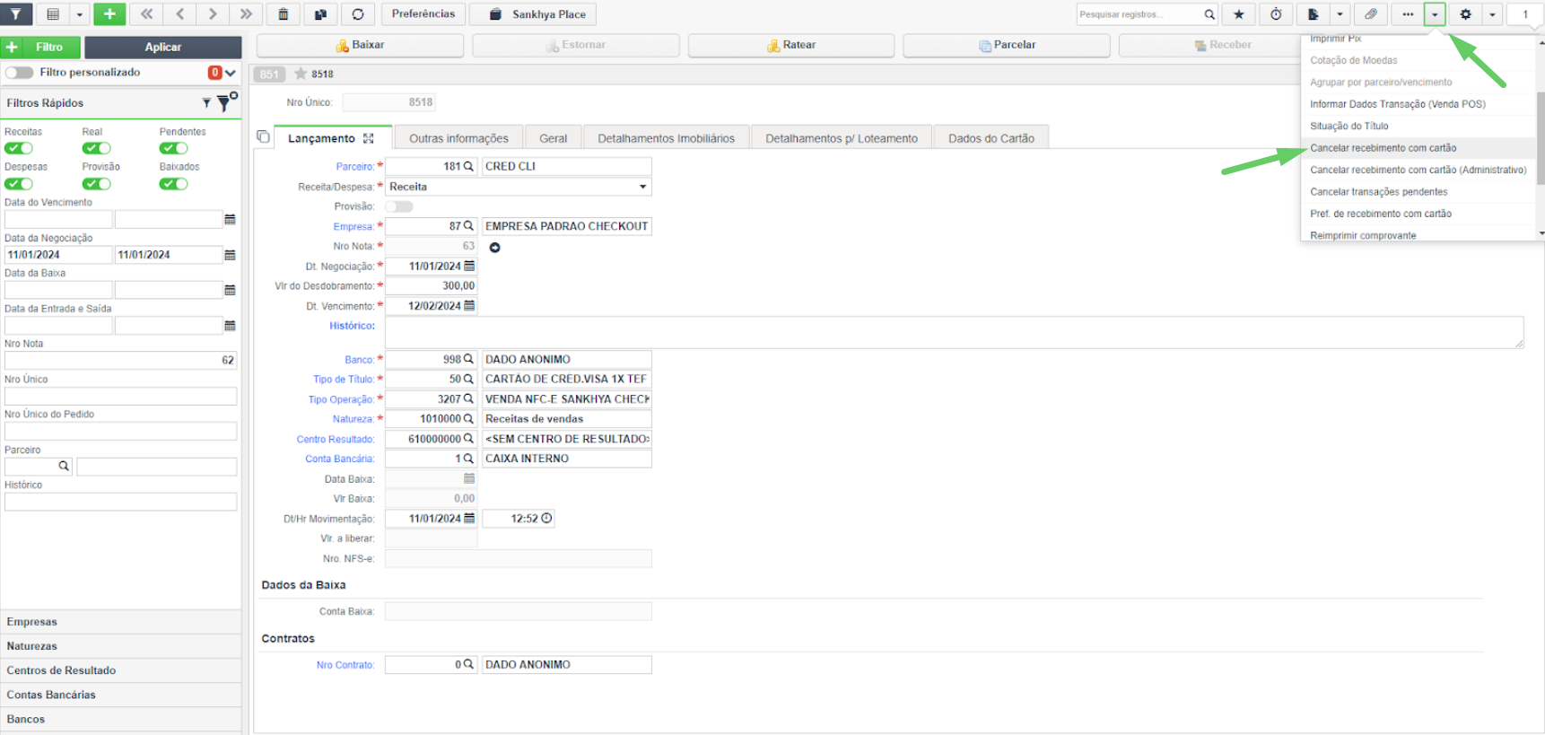Click the Histórico text area in form
This screenshot has height=735, width=1545.
point(955,332)
